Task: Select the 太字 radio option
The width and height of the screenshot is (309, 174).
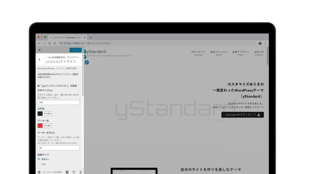Action: click(39, 164)
